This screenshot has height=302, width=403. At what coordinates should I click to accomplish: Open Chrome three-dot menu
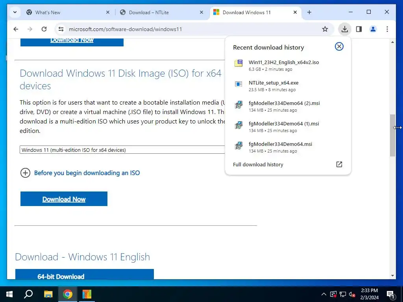coord(387,29)
